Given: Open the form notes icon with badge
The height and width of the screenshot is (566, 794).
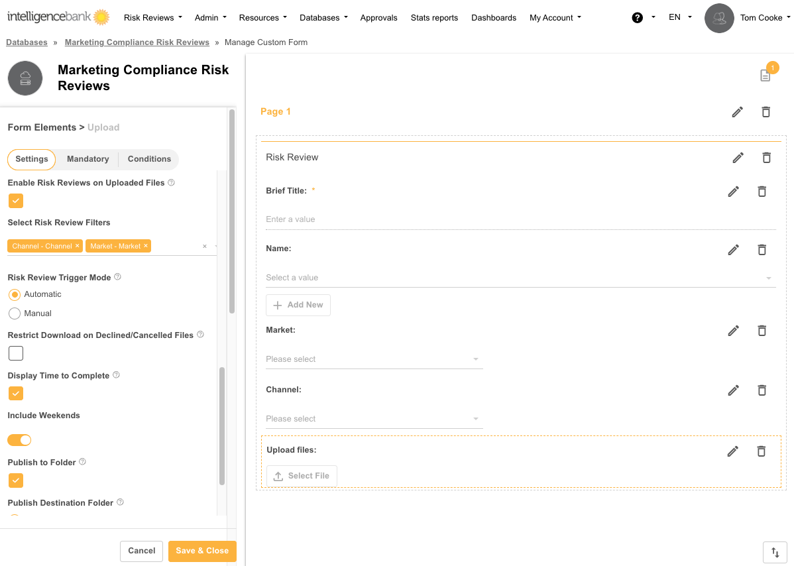Looking at the screenshot, I should [x=766, y=76].
